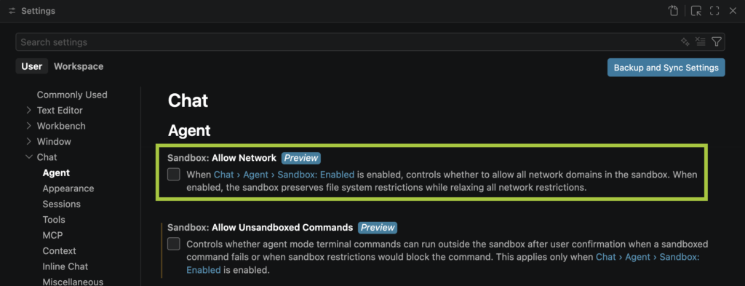Click the AI sparkle search icon
Viewport: 745px width, 286px height.
click(685, 41)
